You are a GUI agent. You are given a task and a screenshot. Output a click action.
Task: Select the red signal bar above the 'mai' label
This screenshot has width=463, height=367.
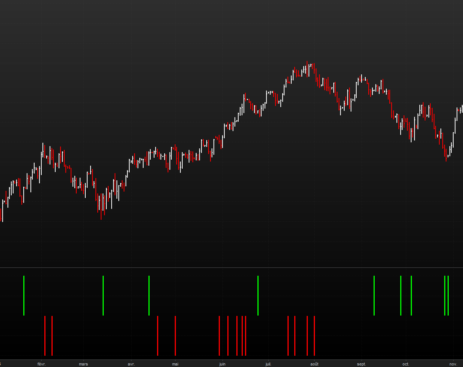coord(175,336)
